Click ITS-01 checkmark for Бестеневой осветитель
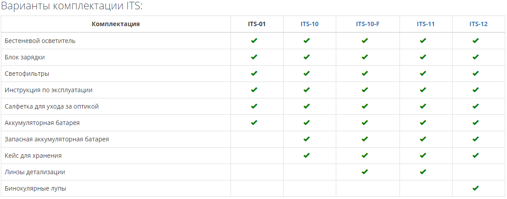Image resolution: width=507 pixels, height=199 pixels. click(254, 40)
